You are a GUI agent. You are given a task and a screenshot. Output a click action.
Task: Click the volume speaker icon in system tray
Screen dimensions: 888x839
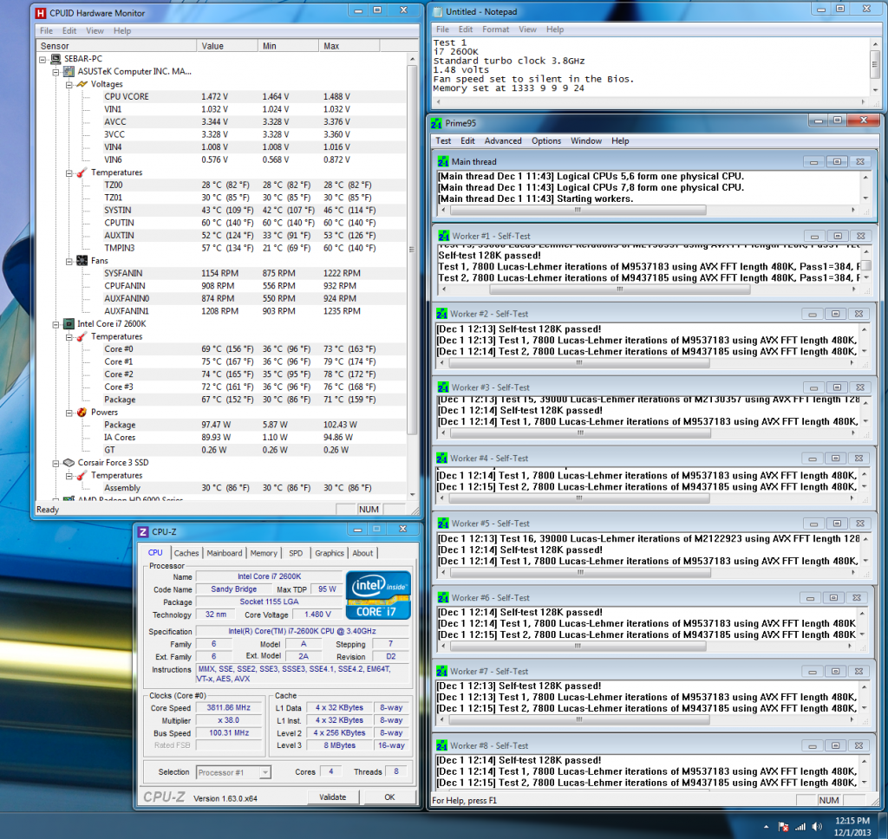817,827
